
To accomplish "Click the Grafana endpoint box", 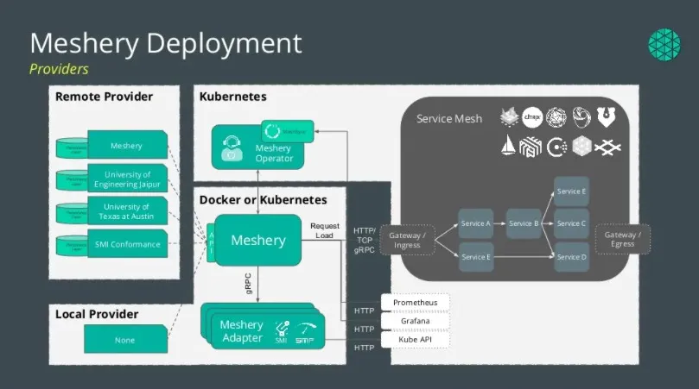I will pyautogui.click(x=416, y=321).
